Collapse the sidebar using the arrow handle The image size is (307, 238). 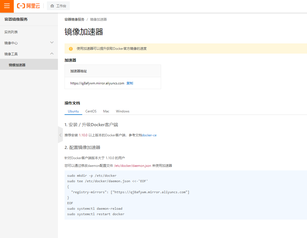coord(60,135)
